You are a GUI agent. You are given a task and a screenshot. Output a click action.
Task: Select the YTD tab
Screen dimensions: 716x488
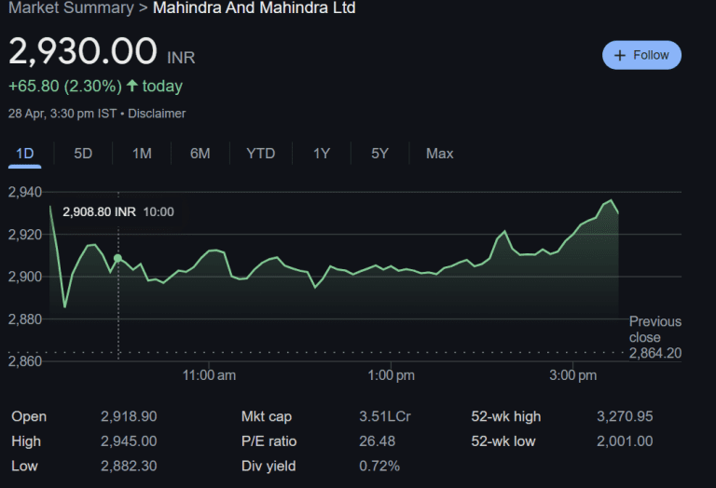(261, 154)
